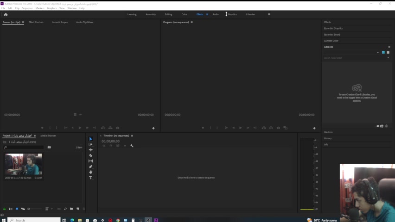Click Home icon in workspace bar
395x222 pixels.
point(6,15)
